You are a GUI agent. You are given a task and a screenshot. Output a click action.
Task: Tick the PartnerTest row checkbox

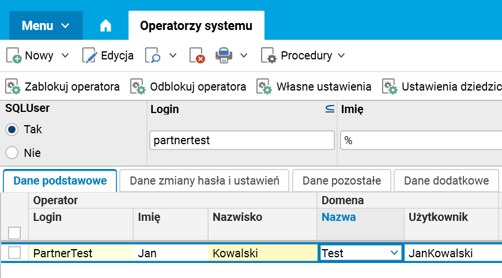[14, 253]
